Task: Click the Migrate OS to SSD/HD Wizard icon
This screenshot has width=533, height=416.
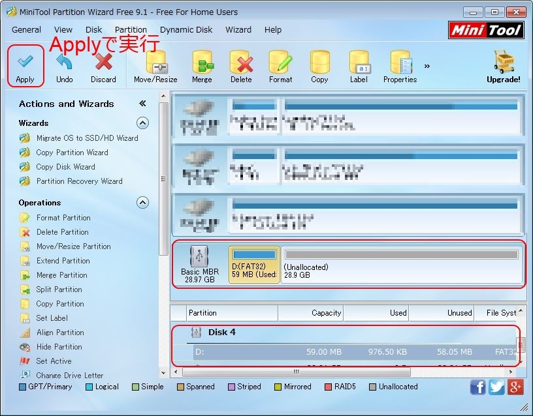Action: [x=25, y=138]
